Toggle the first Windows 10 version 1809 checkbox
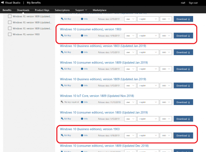 (x=10, y=16)
